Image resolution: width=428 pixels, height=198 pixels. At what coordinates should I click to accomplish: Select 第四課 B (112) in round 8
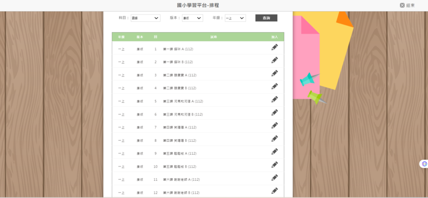tap(180, 141)
